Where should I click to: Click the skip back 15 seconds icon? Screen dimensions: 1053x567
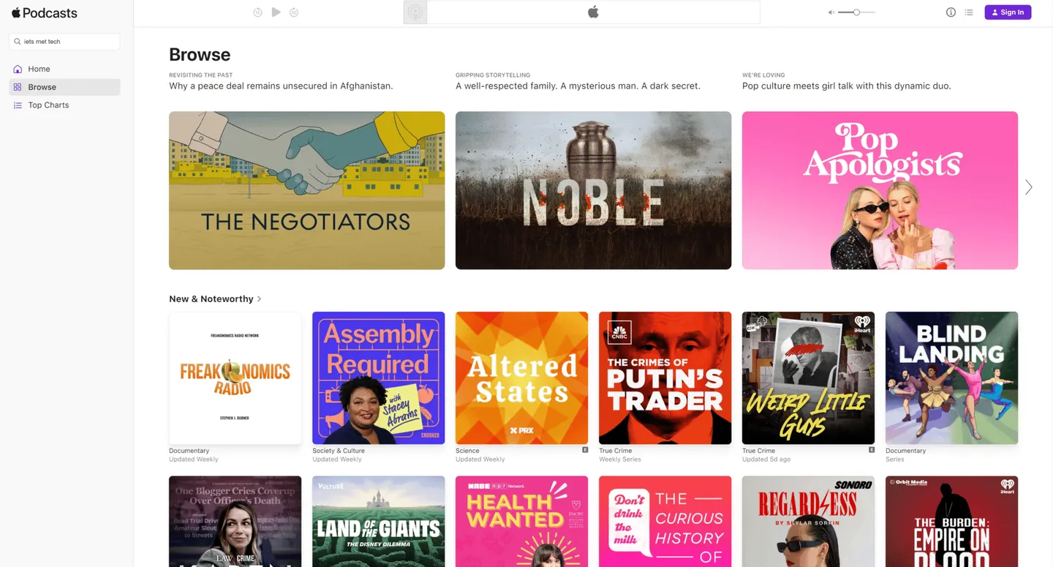click(x=257, y=12)
